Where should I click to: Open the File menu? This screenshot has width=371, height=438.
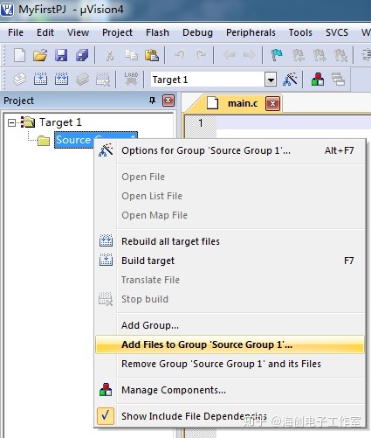[x=16, y=32]
